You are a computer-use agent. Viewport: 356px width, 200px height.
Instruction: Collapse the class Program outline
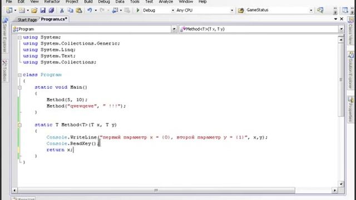(20, 75)
